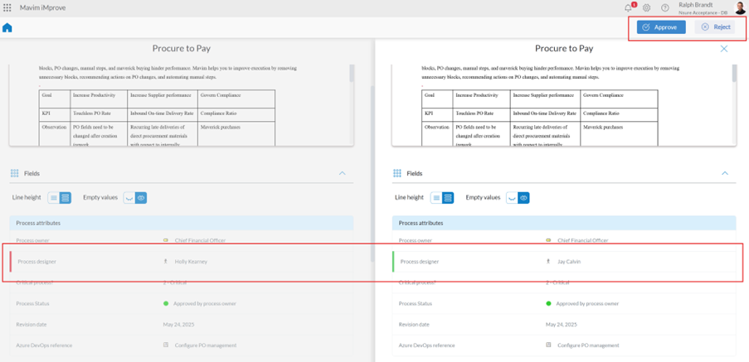
Task: Collapse the right Fields section
Action: [724, 173]
